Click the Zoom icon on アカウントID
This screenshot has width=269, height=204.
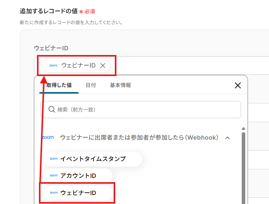click(53, 176)
